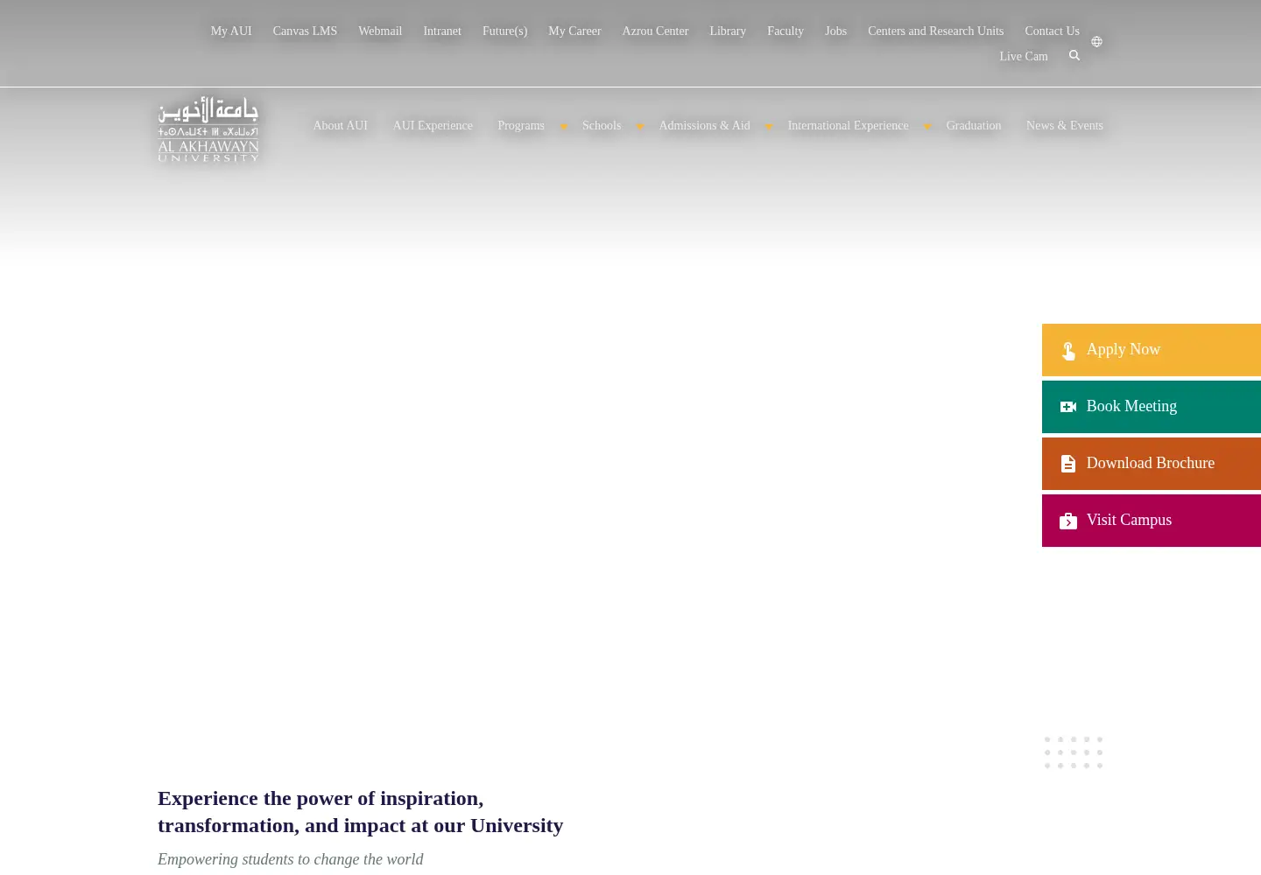
Task: Click the Visit Campus button
Action: pyautogui.click(x=1152, y=521)
